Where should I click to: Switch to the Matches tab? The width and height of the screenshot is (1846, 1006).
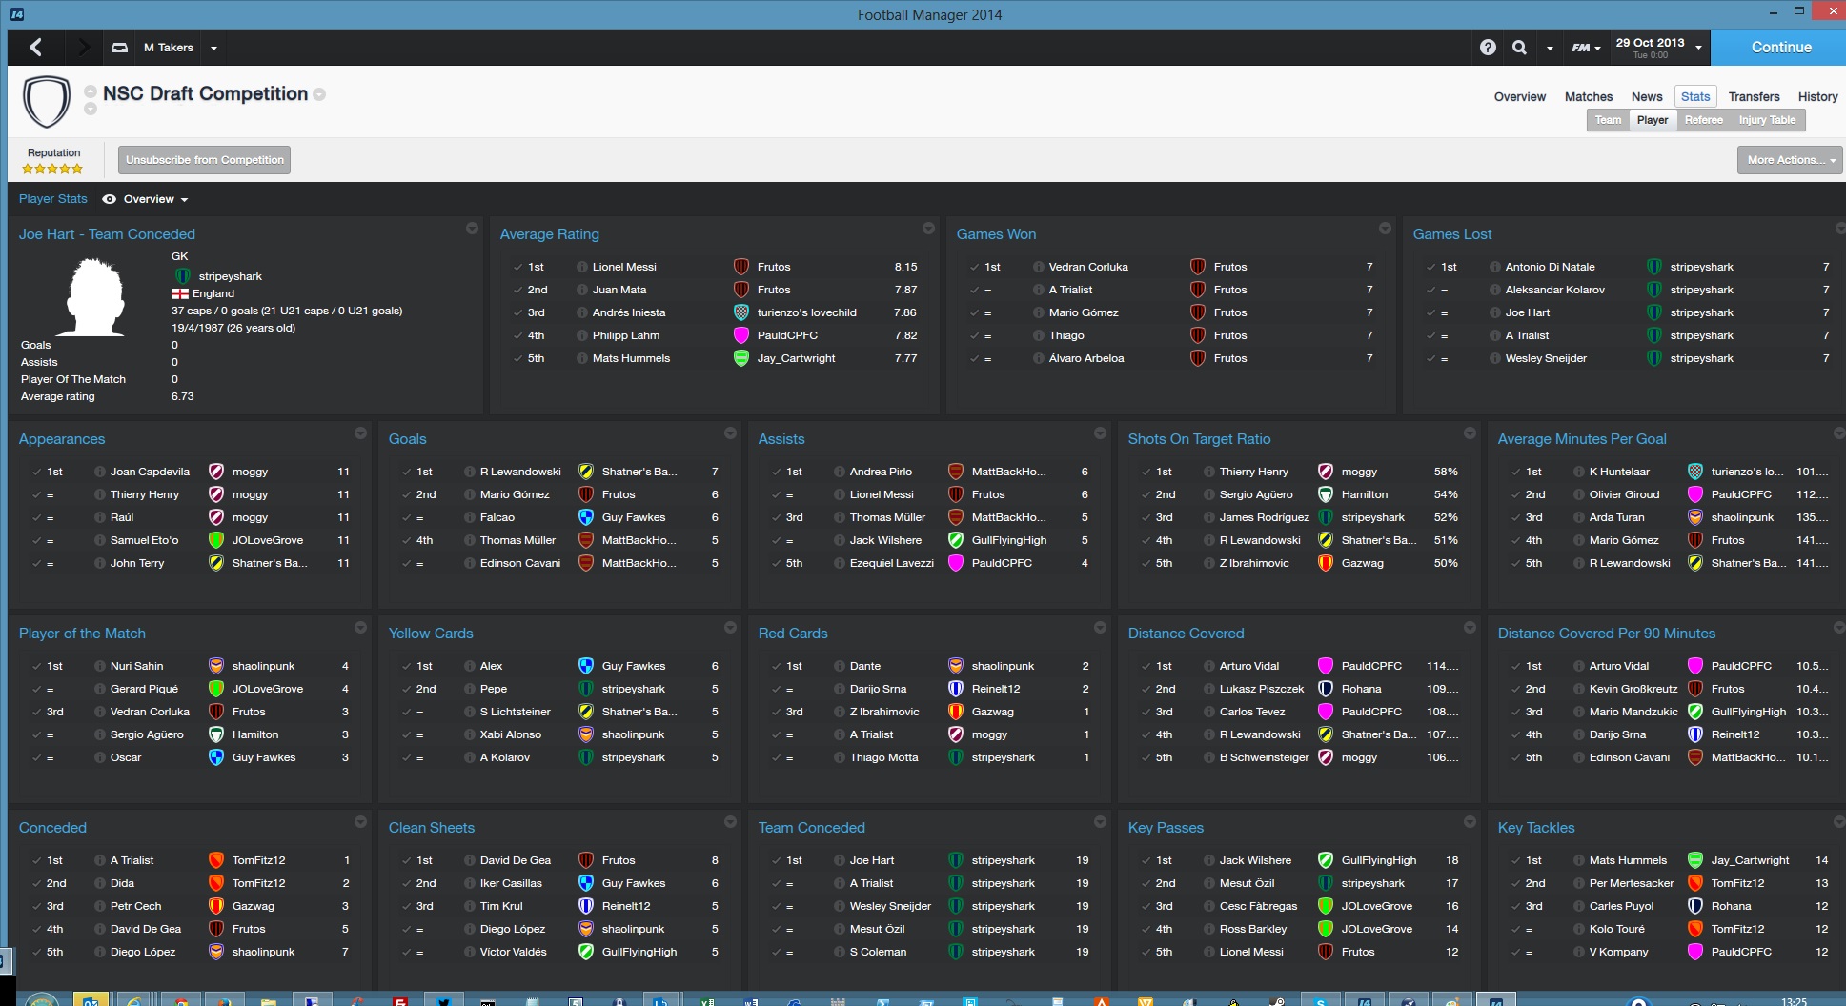point(1588,96)
